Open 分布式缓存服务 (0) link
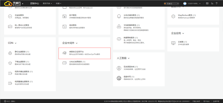Viewport: 223px width, 103px height. [x=131, y=15]
